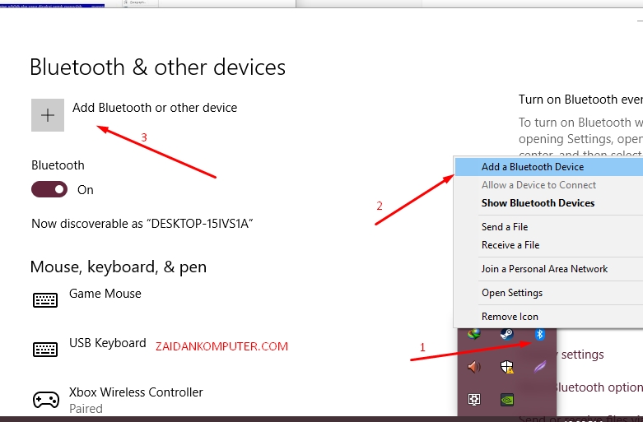This screenshot has width=643, height=422.
Task: Open the Windows Security shield tray icon
Action: 507,367
